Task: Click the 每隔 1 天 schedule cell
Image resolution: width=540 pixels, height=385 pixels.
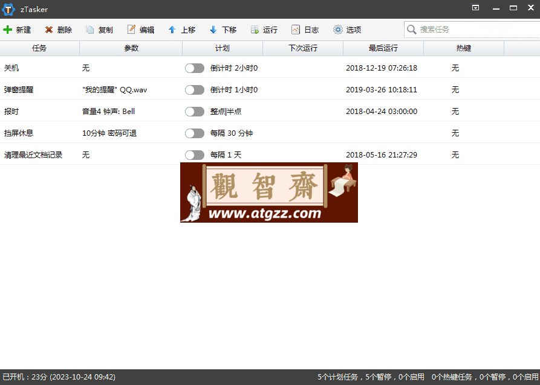Action: pyautogui.click(x=226, y=155)
